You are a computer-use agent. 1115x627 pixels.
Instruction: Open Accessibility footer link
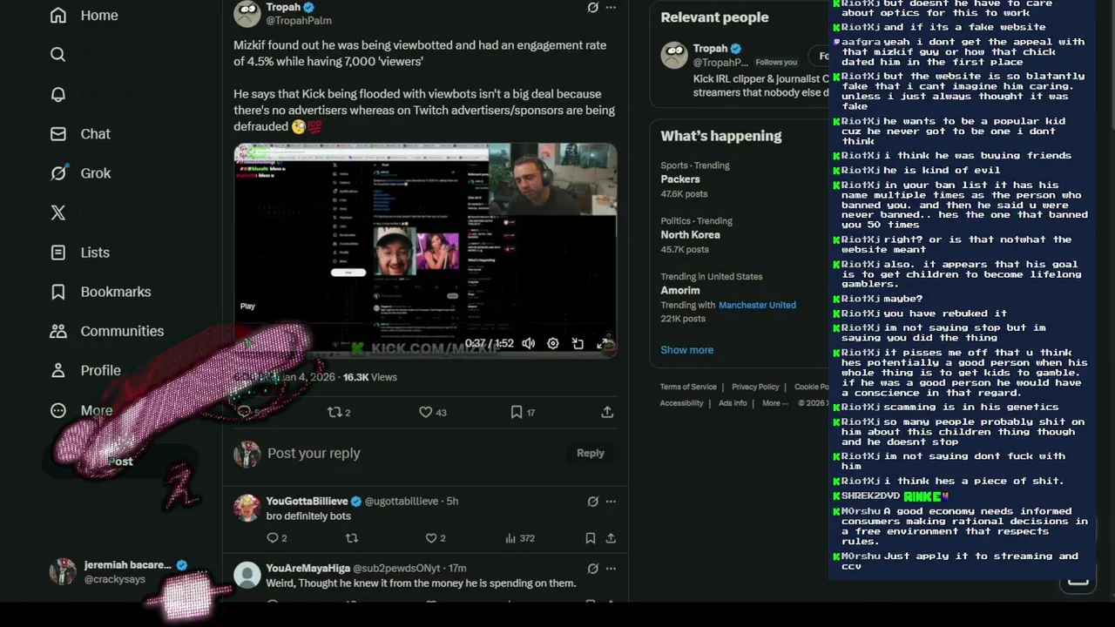[681, 403]
